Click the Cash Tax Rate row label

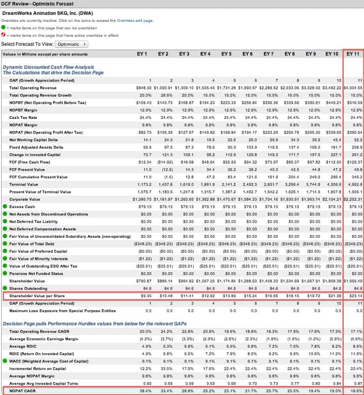pyautogui.click(x=23, y=118)
